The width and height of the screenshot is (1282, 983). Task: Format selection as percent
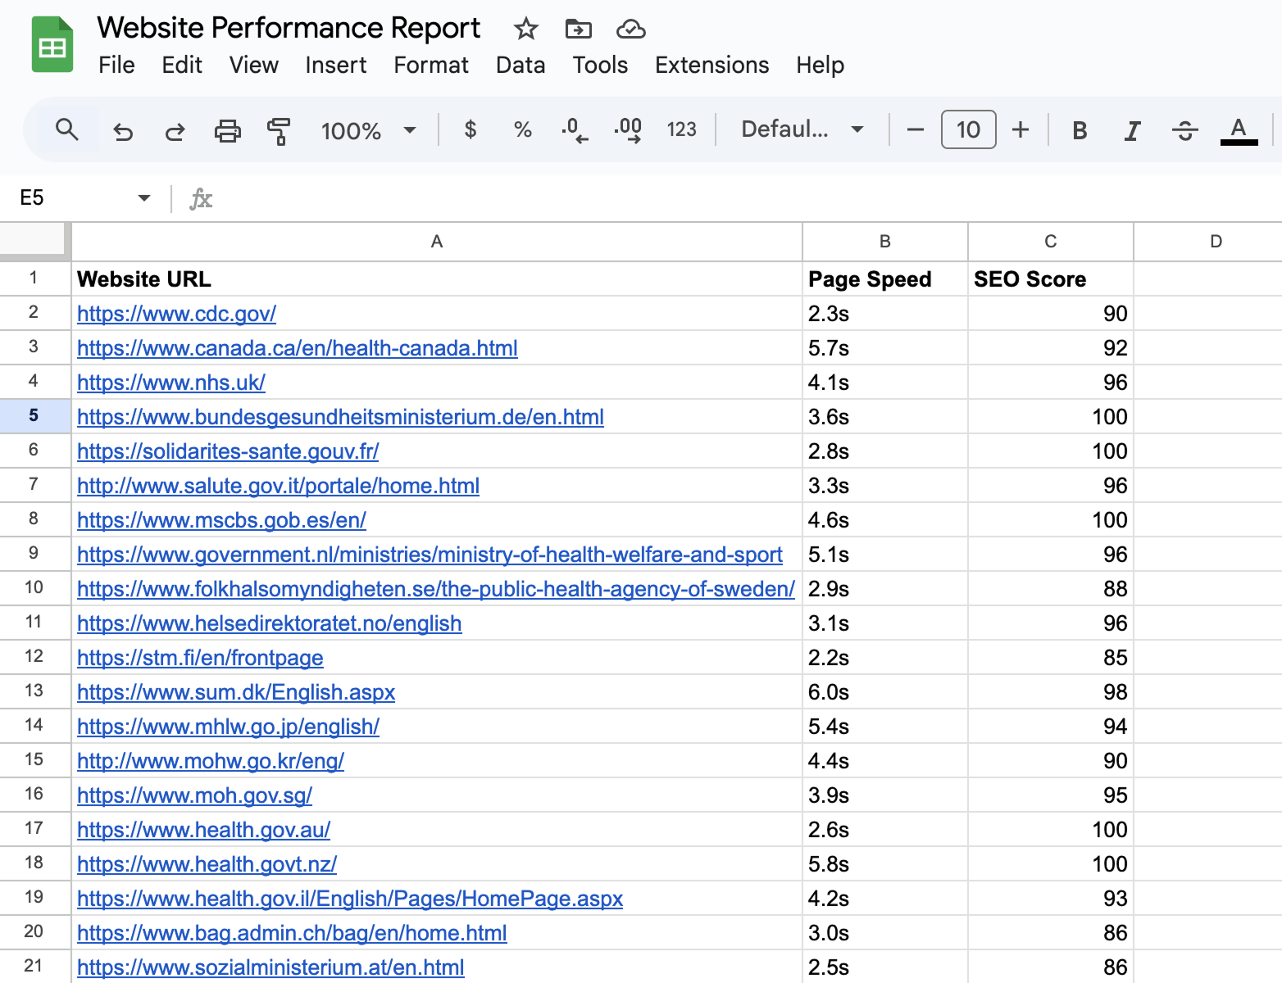pyautogui.click(x=521, y=129)
